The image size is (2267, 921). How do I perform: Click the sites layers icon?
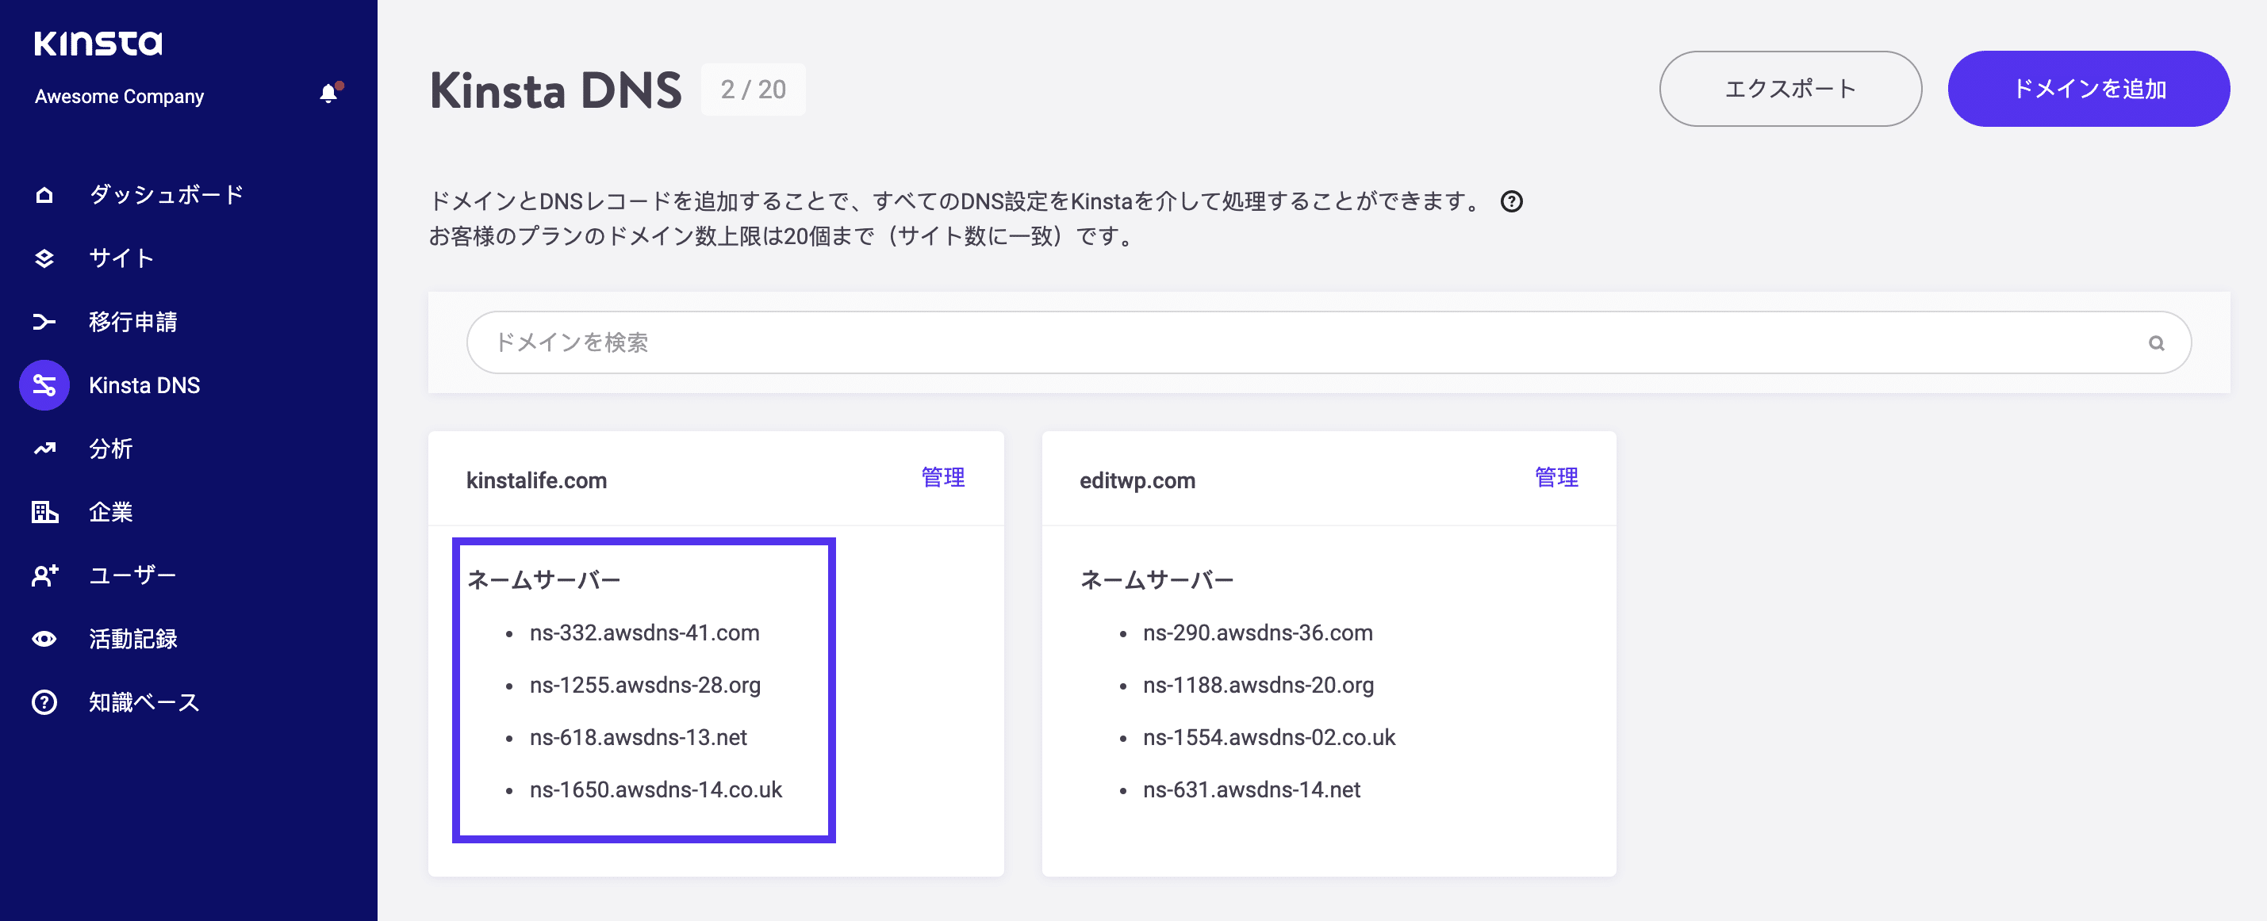pyautogui.click(x=44, y=258)
